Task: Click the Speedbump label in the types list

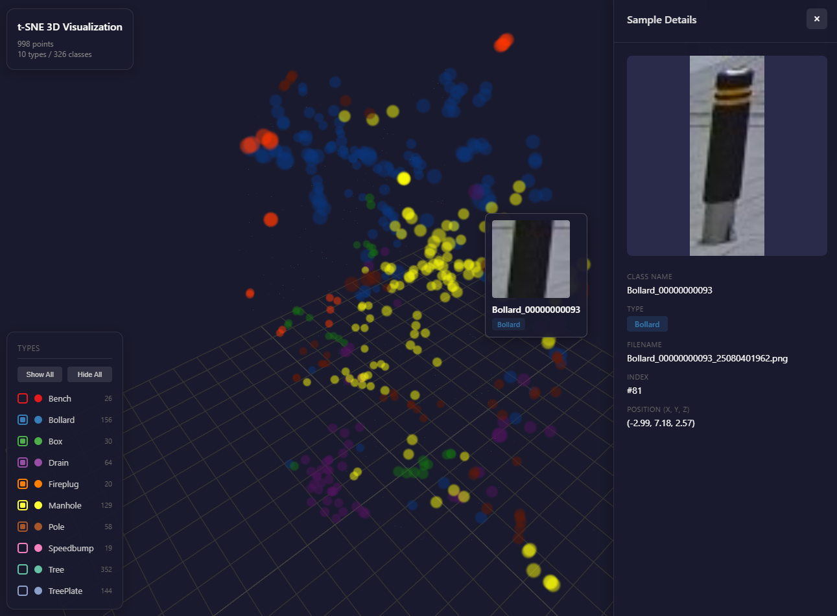Action: click(x=71, y=548)
